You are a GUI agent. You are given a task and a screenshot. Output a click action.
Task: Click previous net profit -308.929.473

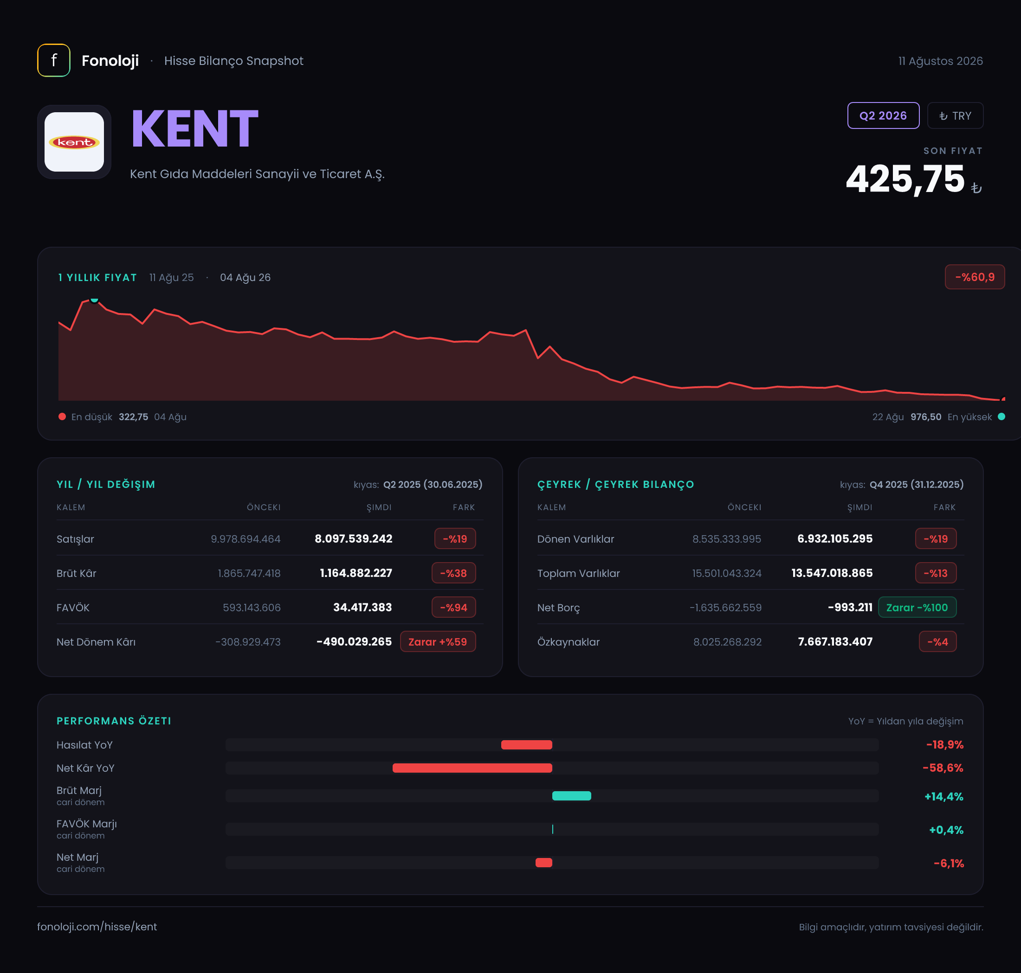tap(248, 641)
